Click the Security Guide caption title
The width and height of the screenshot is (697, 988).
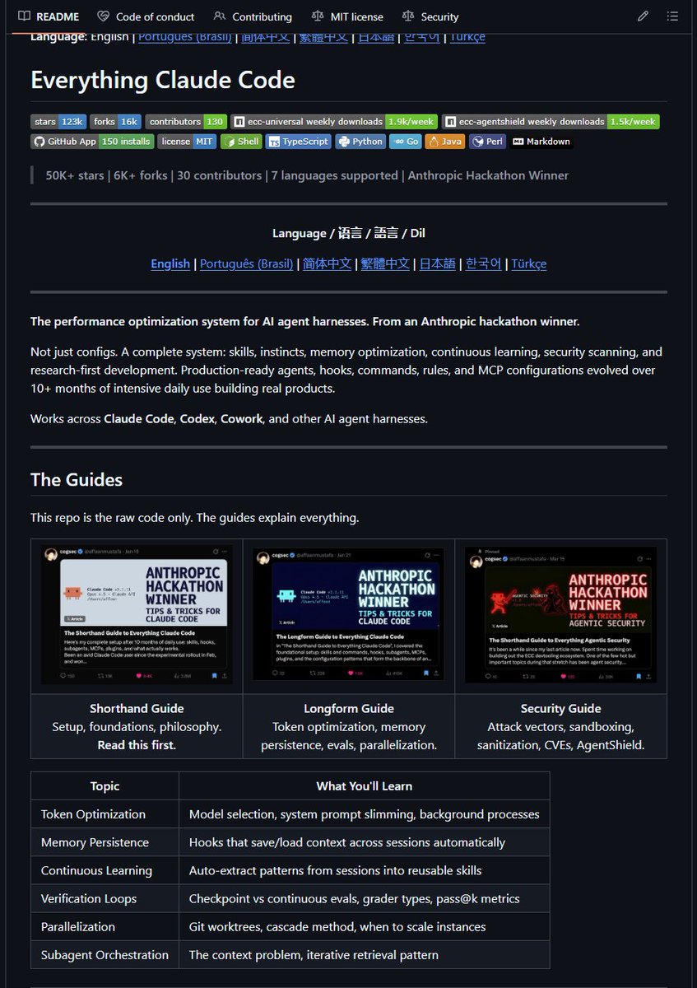pyautogui.click(x=560, y=708)
